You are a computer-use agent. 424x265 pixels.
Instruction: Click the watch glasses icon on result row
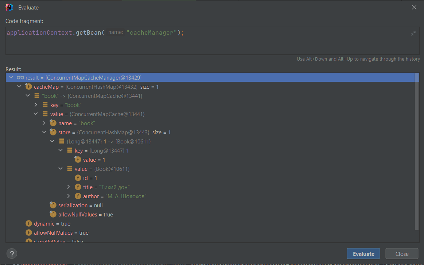(20, 78)
